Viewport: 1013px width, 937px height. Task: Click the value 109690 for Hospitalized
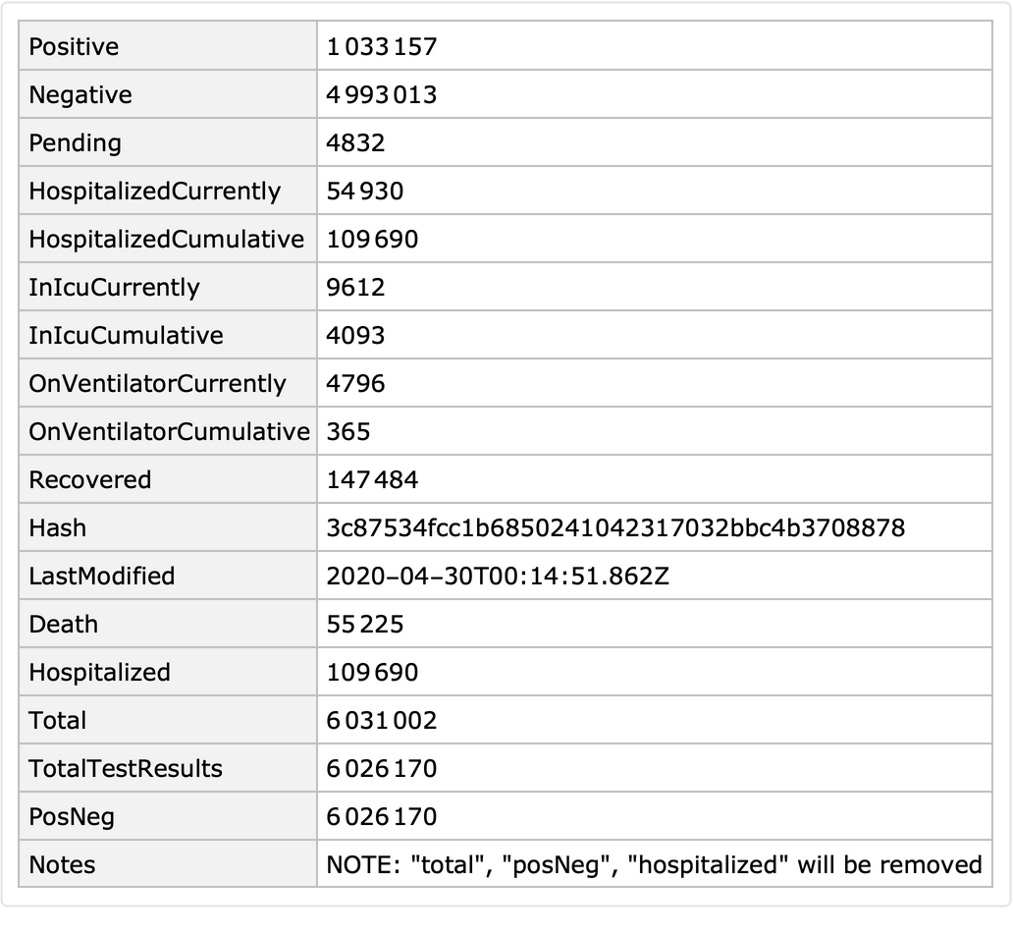point(372,672)
